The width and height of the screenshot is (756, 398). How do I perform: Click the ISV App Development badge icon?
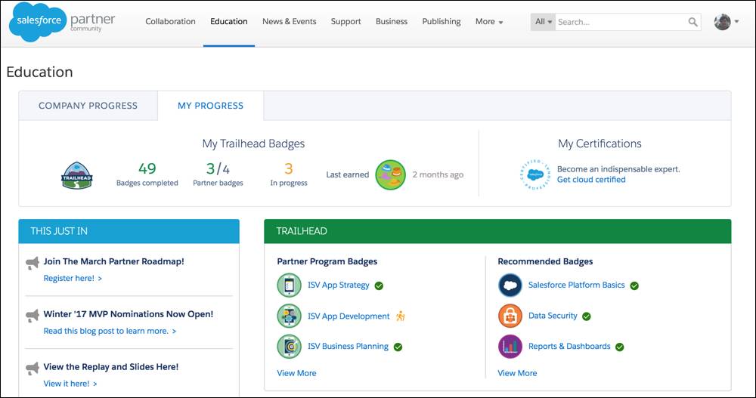(x=290, y=316)
